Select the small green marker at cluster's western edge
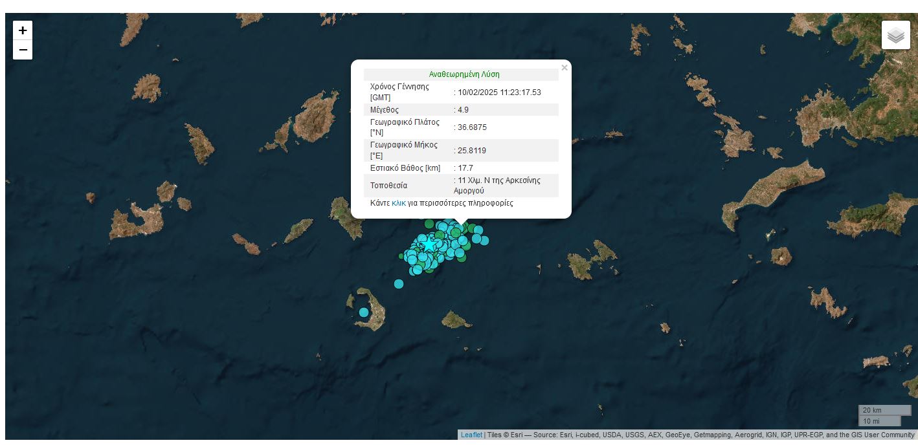This screenshot has width=918, height=445. tap(401, 256)
